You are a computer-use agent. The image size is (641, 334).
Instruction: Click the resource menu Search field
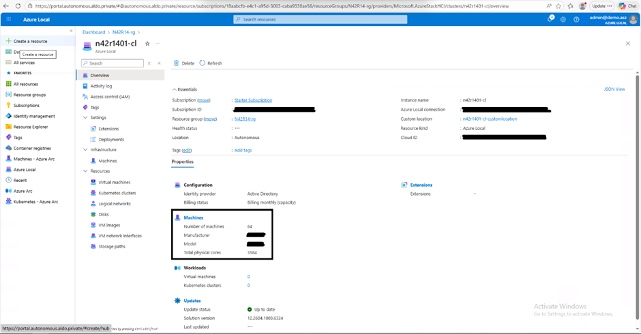point(113,63)
